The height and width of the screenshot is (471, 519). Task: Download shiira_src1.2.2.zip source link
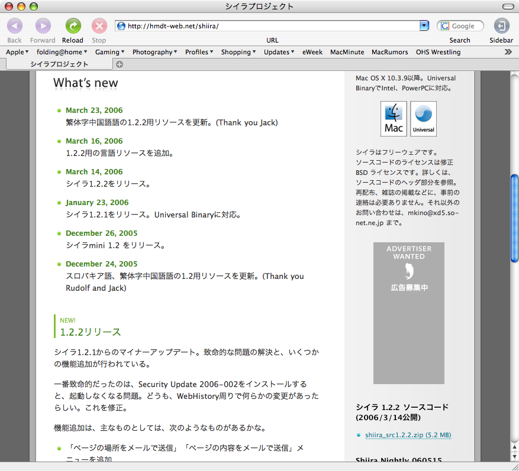coord(408,435)
